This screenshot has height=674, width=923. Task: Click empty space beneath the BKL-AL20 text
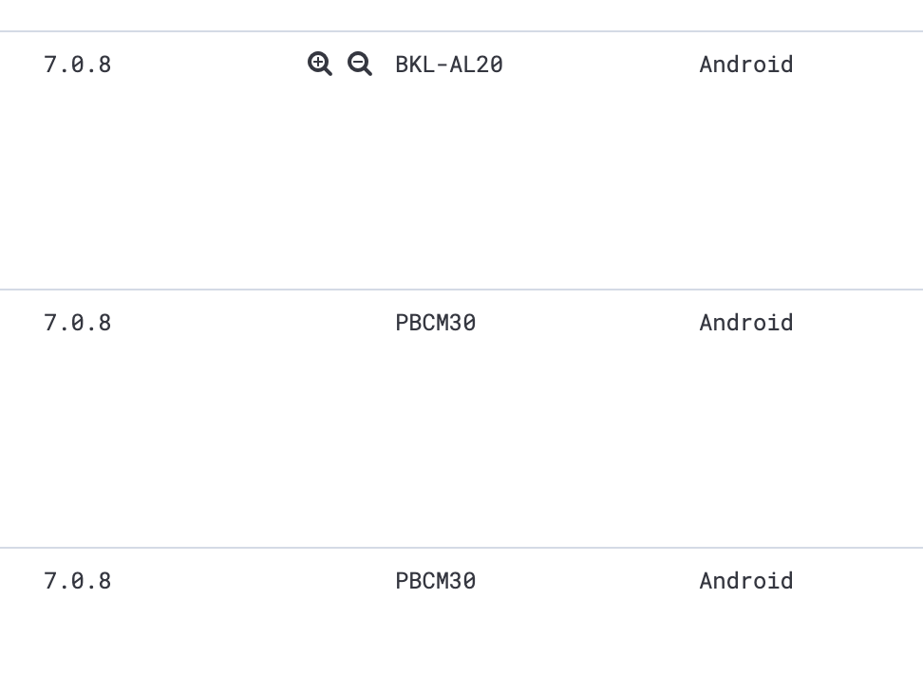(449, 177)
